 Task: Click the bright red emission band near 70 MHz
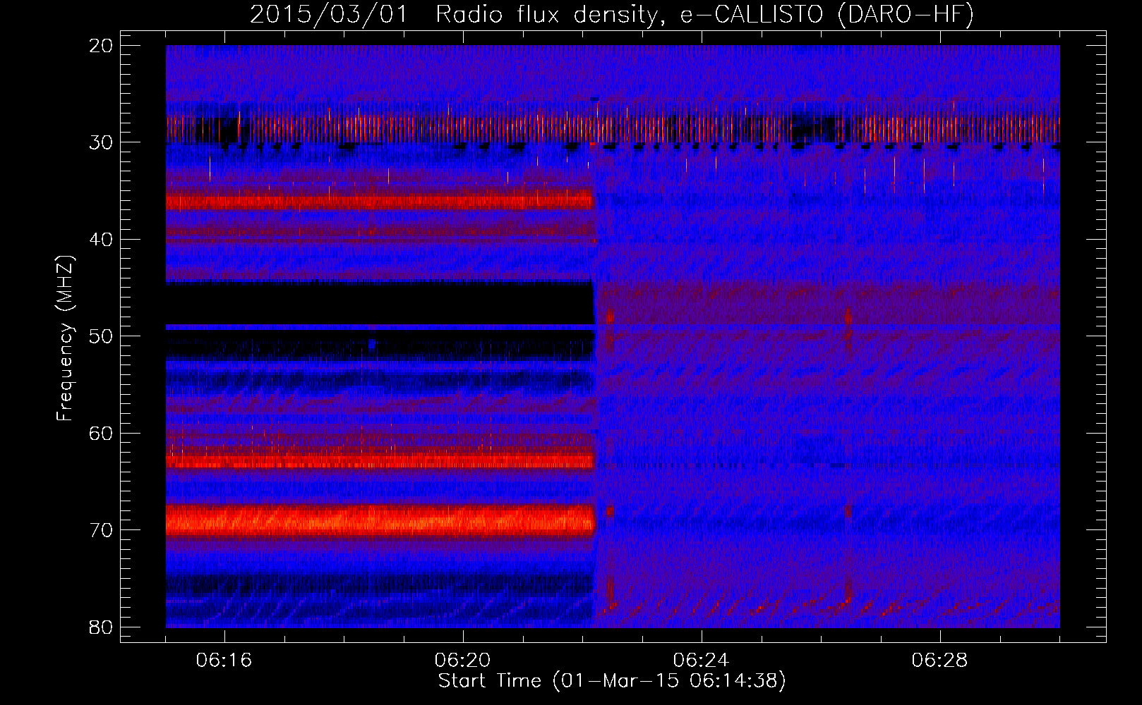(x=380, y=522)
